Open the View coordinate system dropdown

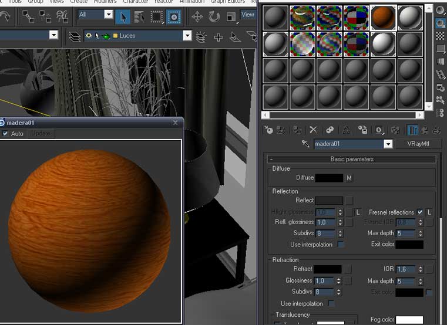247,14
